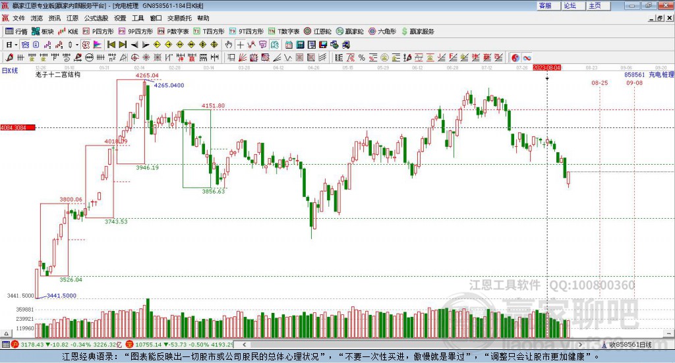Image resolution: width=675 pixels, height=363 pixels.
Task: Launch the 赢家轮 wheel tool
Action: tap(349, 32)
